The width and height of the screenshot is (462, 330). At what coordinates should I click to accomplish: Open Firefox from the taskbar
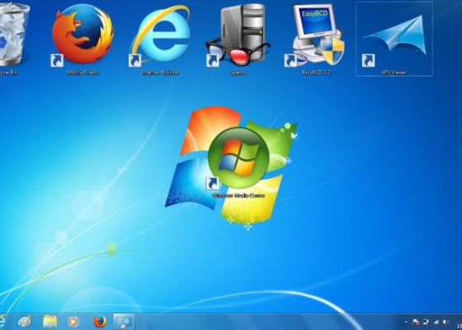(100, 322)
